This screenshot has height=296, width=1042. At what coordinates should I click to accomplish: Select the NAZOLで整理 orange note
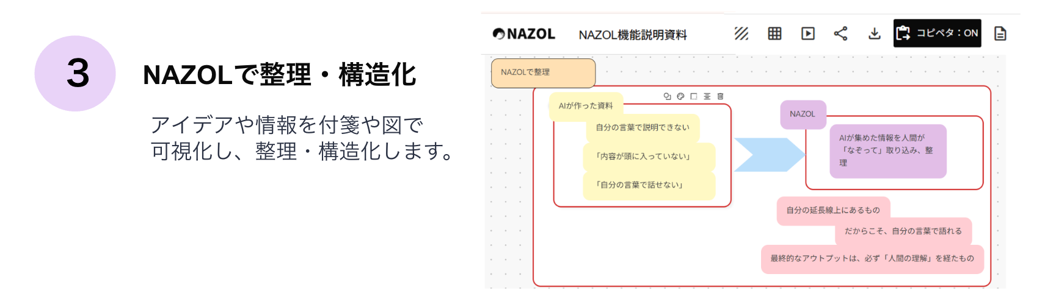click(544, 73)
